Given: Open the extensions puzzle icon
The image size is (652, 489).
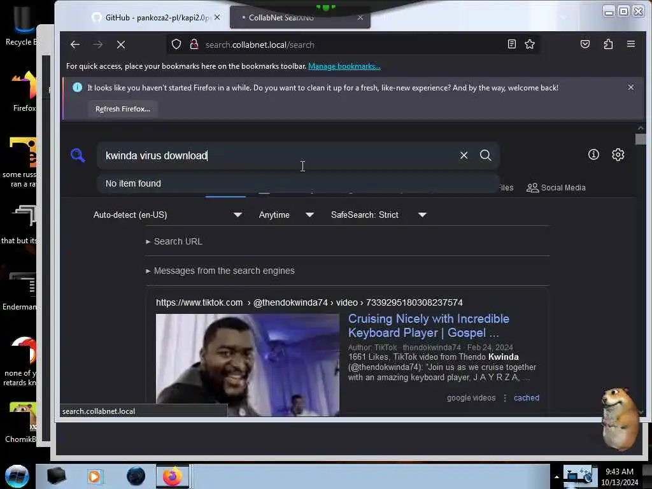Looking at the screenshot, I should tap(608, 44).
